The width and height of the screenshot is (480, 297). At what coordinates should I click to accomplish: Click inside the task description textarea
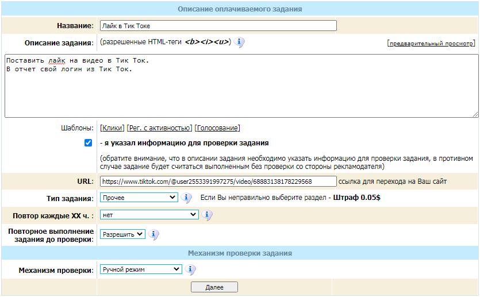click(x=241, y=86)
